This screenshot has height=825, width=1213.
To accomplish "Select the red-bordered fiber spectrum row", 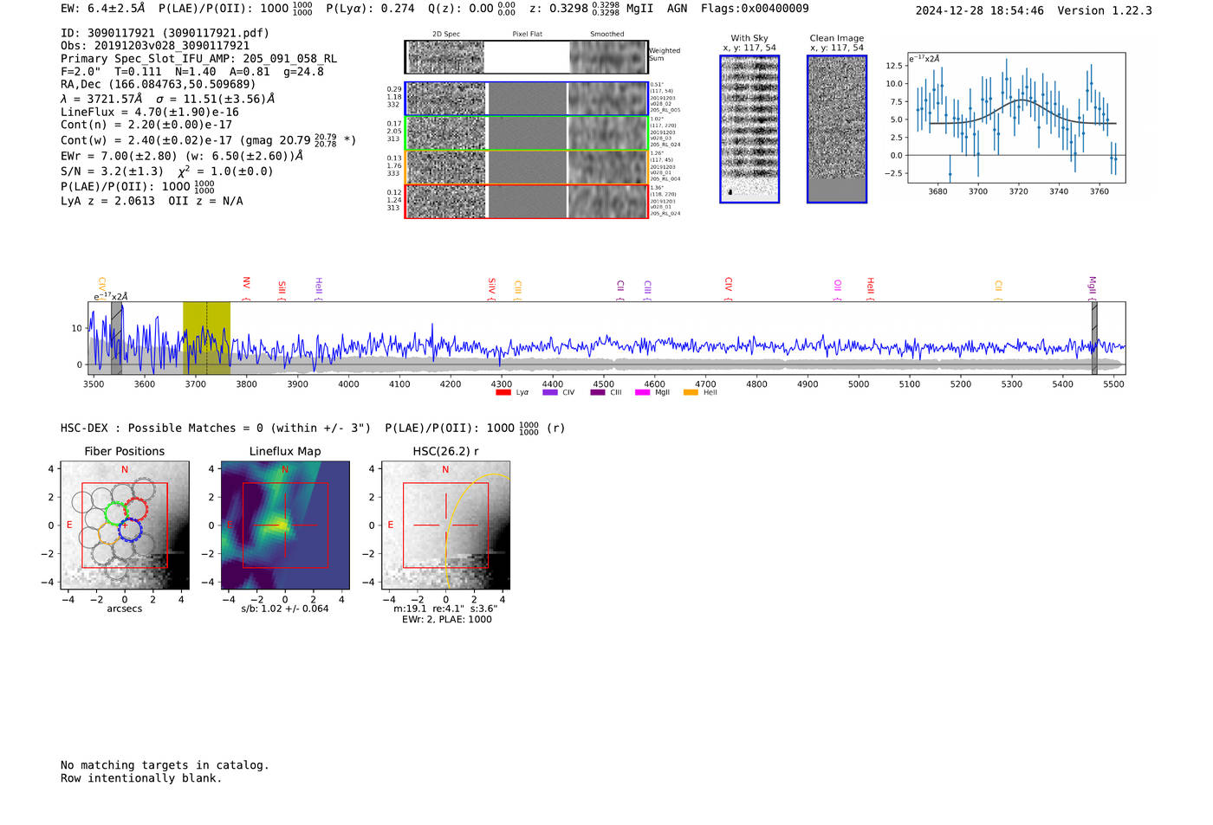I will (x=527, y=201).
